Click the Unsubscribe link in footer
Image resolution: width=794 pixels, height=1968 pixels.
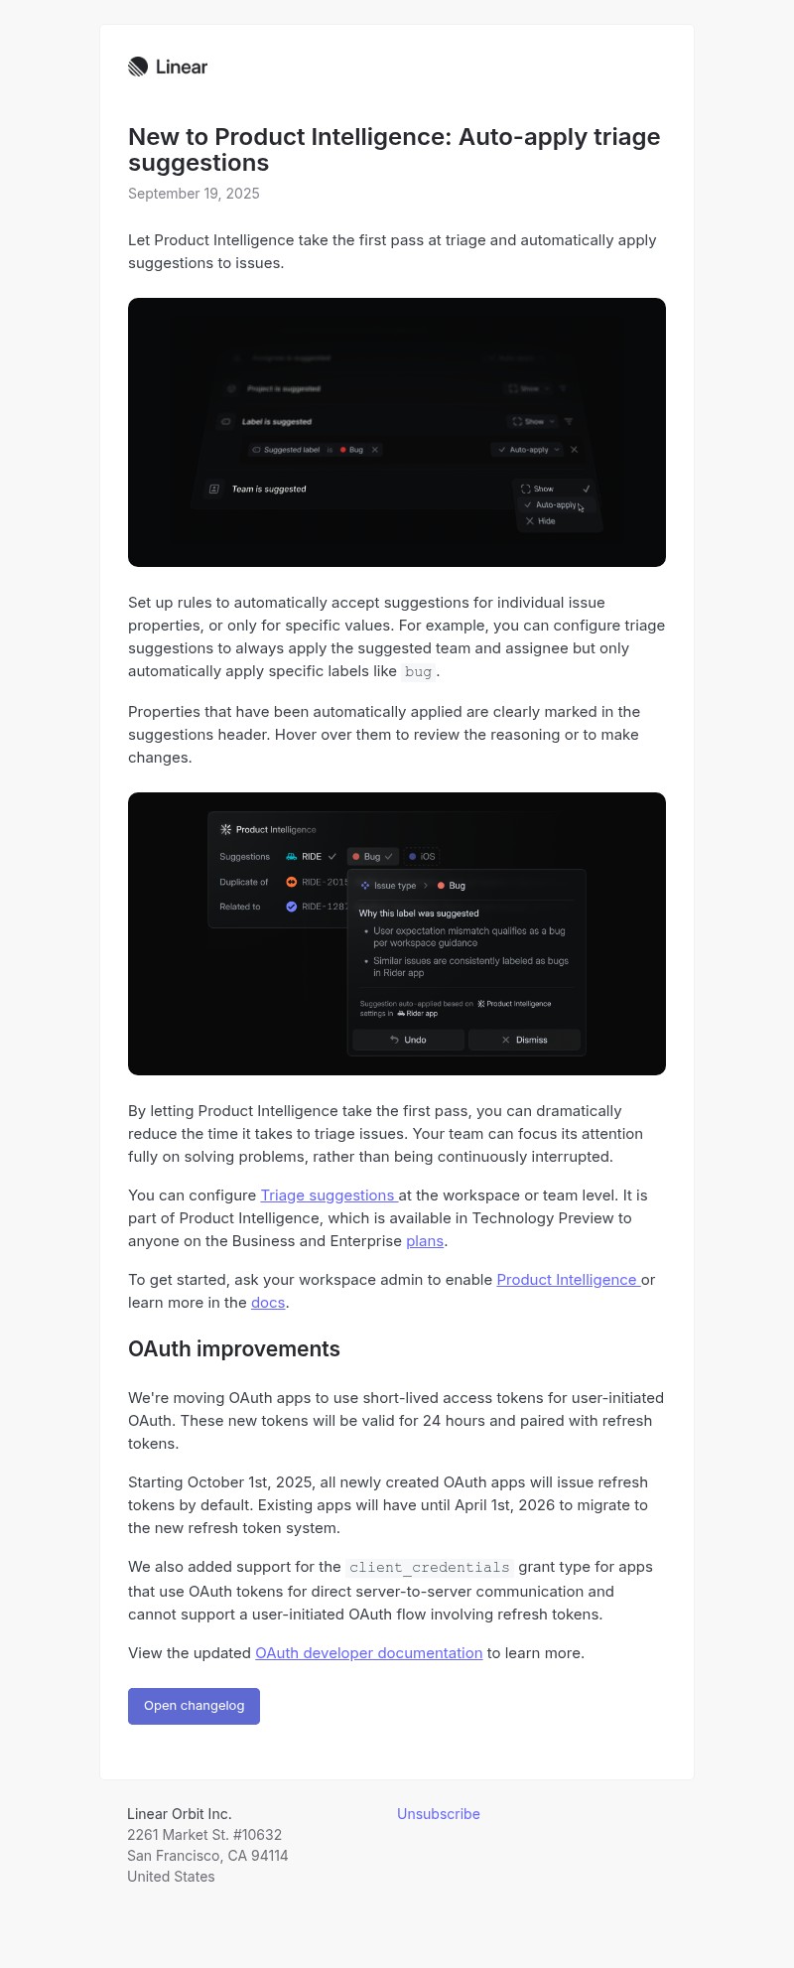[438, 1814]
